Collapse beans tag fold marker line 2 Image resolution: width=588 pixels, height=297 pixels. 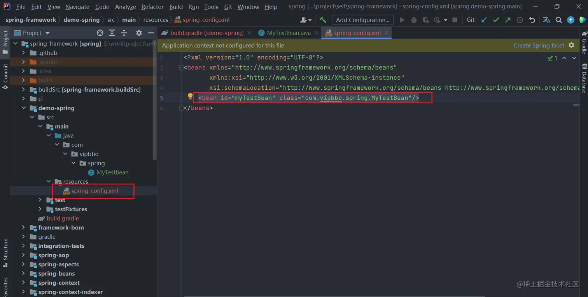[x=181, y=68]
